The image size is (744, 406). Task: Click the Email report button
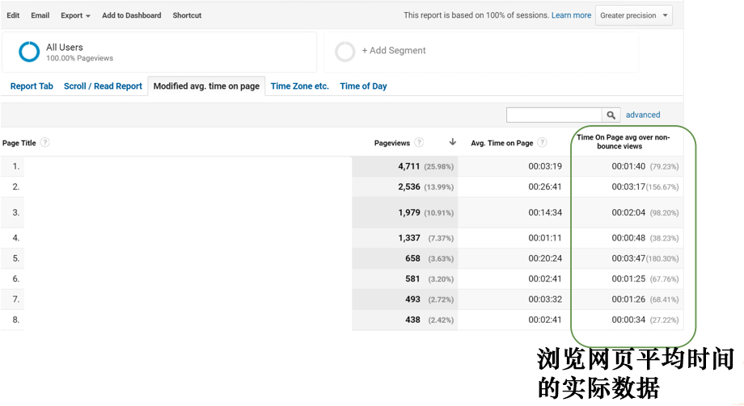[x=40, y=15]
